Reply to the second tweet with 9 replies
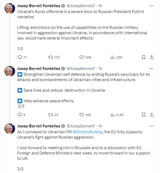The image size is (164, 173). pyautogui.click(x=20, y=115)
